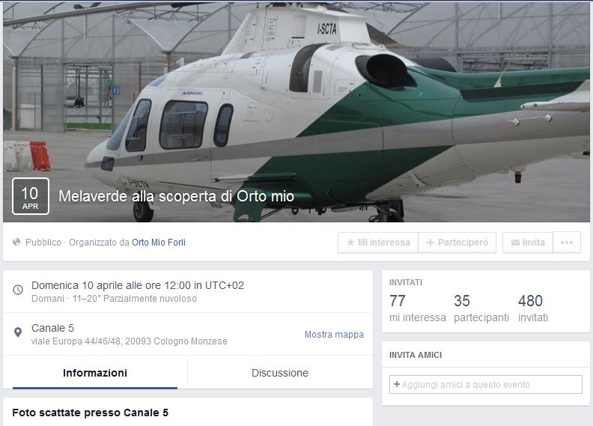Viewport: 593px width, 426px height.
Task: Click the star icon in Mi interessa
Action: tap(350, 243)
